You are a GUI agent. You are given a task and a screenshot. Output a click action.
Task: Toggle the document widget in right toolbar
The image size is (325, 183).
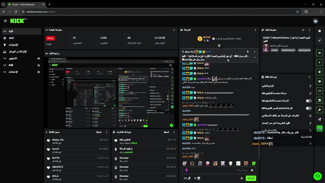[319, 72]
